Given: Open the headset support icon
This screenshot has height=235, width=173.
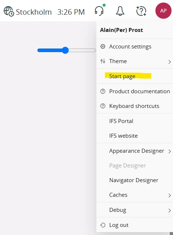Looking at the screenshot, I should (99, 11).
